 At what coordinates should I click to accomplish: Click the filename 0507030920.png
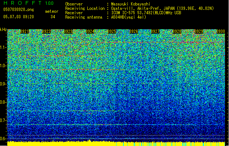pyautogui.click(x=19, y=9)
